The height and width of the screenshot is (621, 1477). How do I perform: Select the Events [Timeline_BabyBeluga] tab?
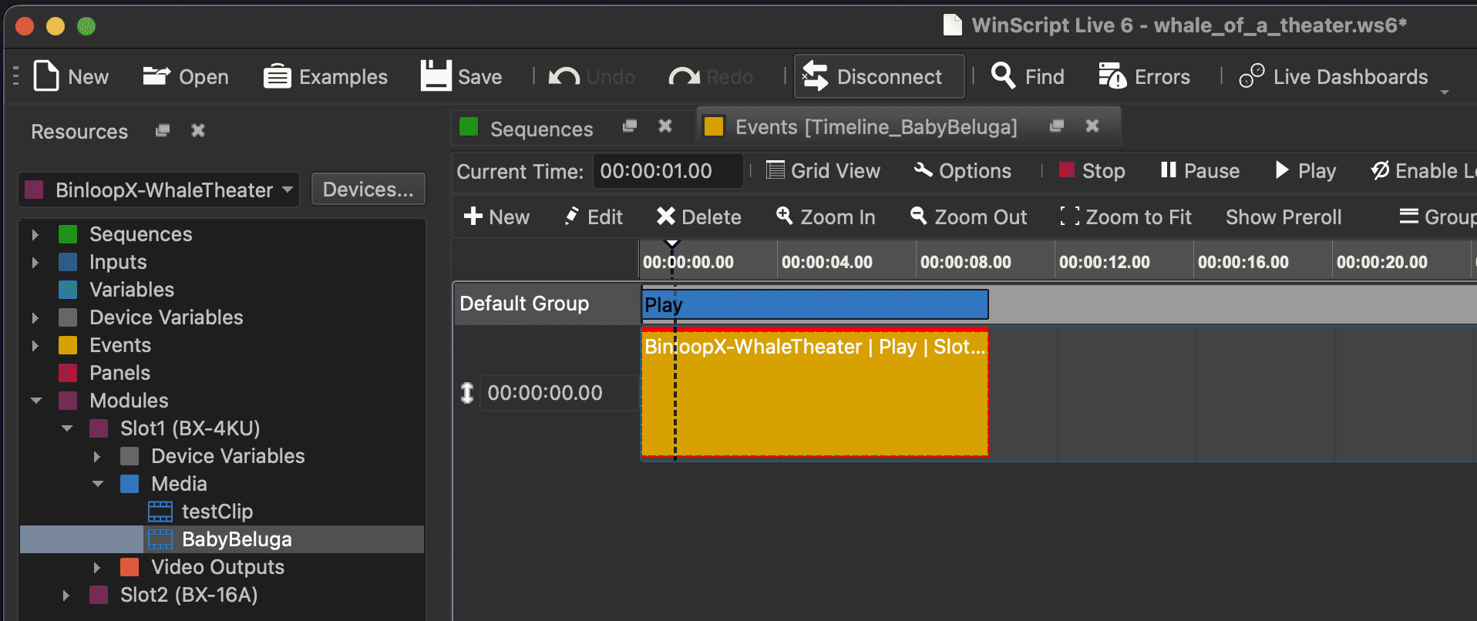[875, 127]
